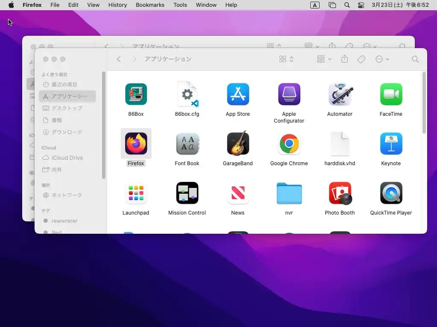Select the harddisk.vhd file icon
437x327 pixels.
tap(340, 143)
